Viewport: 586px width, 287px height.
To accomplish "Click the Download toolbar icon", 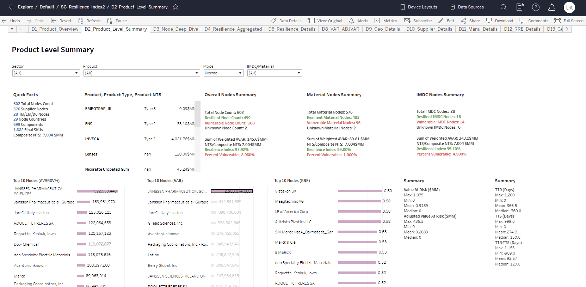I will tap(489, 21).
